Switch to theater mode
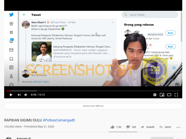Image resolution: width=186 pixels, height=139 pixels. pyautogui.click(x=169, y=95)
